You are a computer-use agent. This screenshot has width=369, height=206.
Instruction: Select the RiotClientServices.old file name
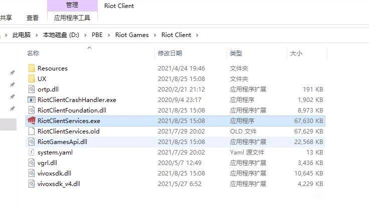[69, 131]
